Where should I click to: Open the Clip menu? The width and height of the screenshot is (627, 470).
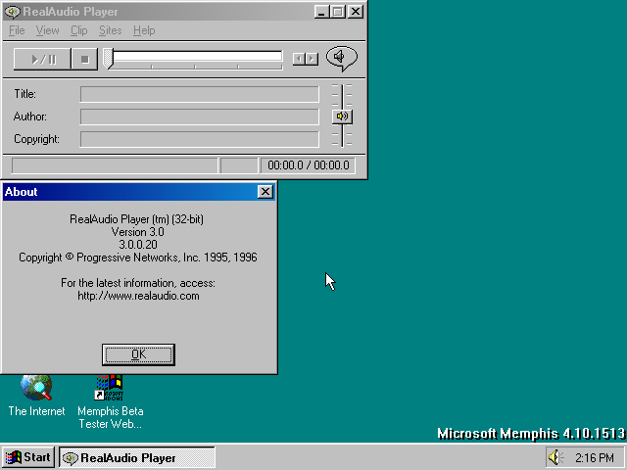pos(78,30)
